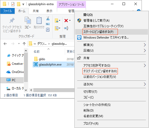The width and height of the screenshot is (149, 128).
Task: Click the Copy to folder icon
Action: [x=57, y=28]
